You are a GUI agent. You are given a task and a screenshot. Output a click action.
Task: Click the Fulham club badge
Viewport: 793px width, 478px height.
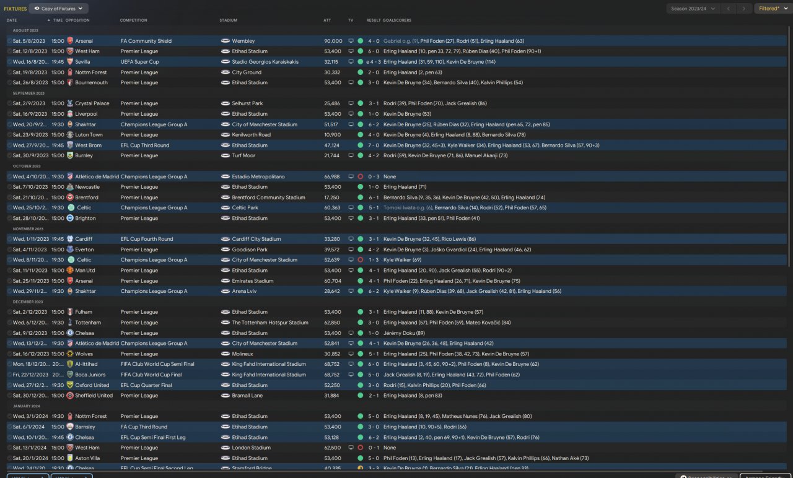point(71,312)
